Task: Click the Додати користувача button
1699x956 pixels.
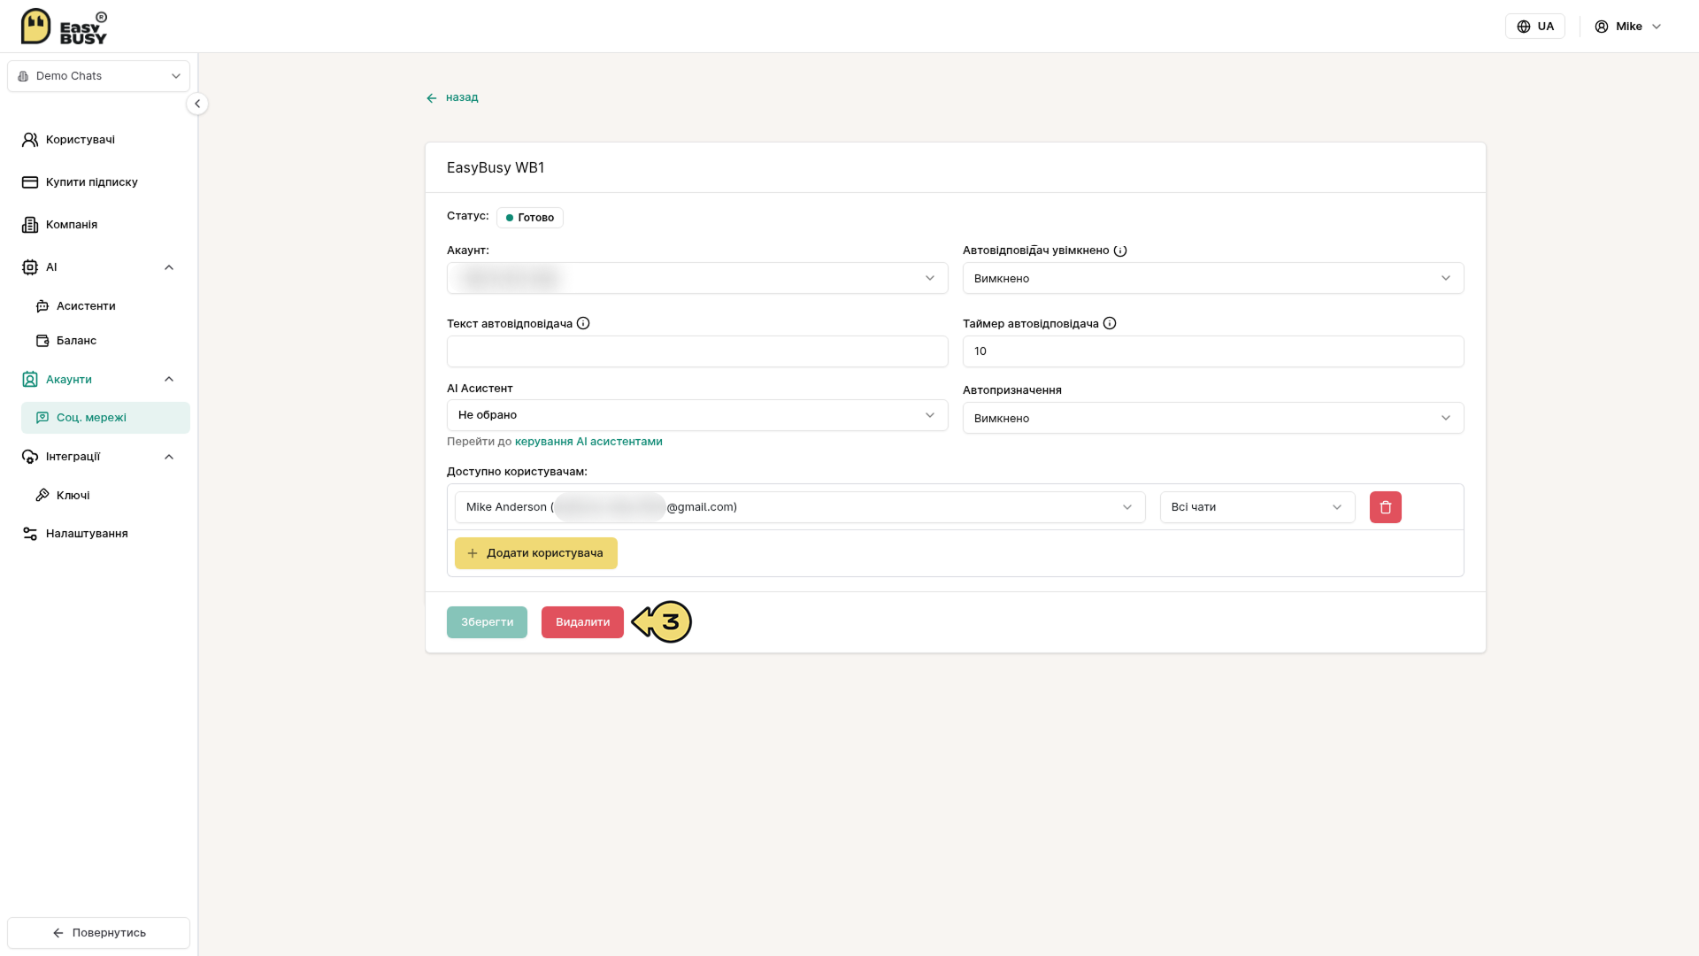Action: (536, 553)
